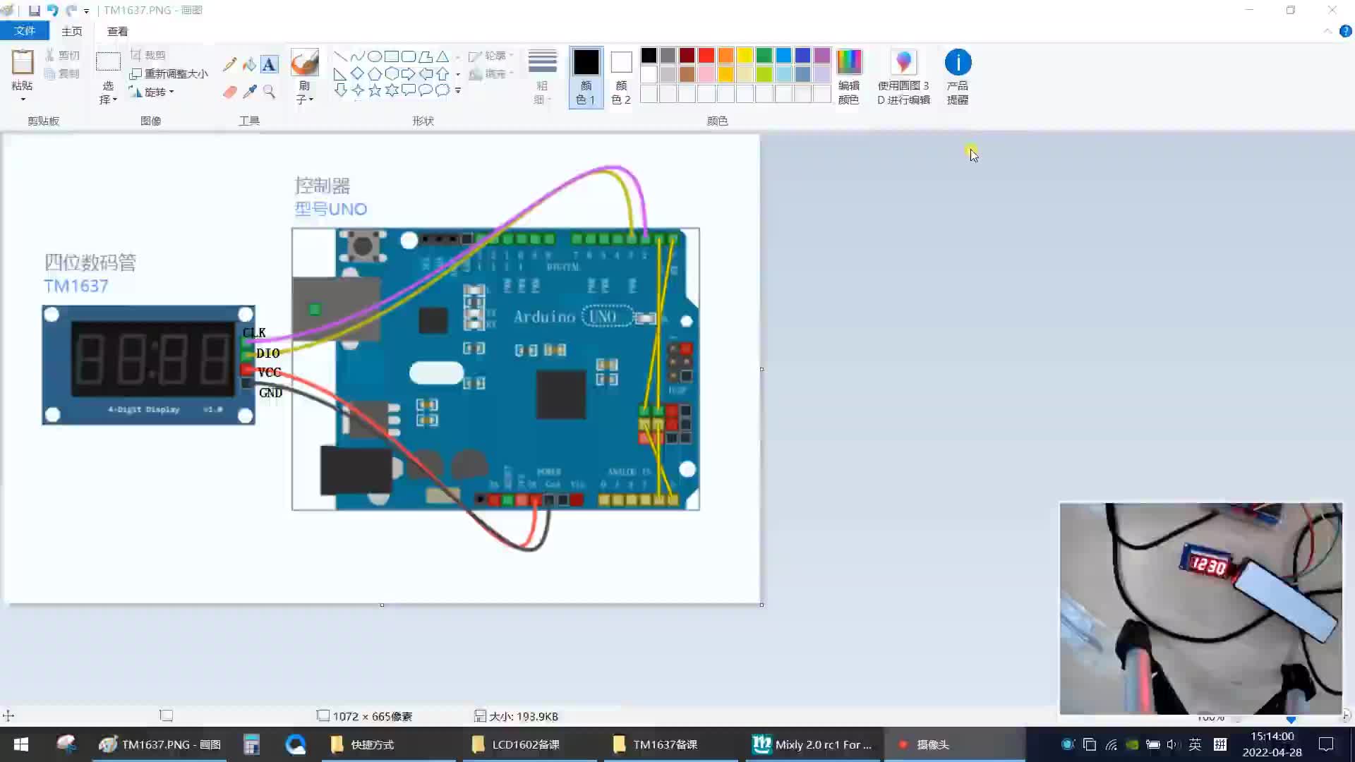Viewport: 1355px width, 762px height.
Task: Select Color 1 (颜色 1) box
Action: tap(586, 77)
